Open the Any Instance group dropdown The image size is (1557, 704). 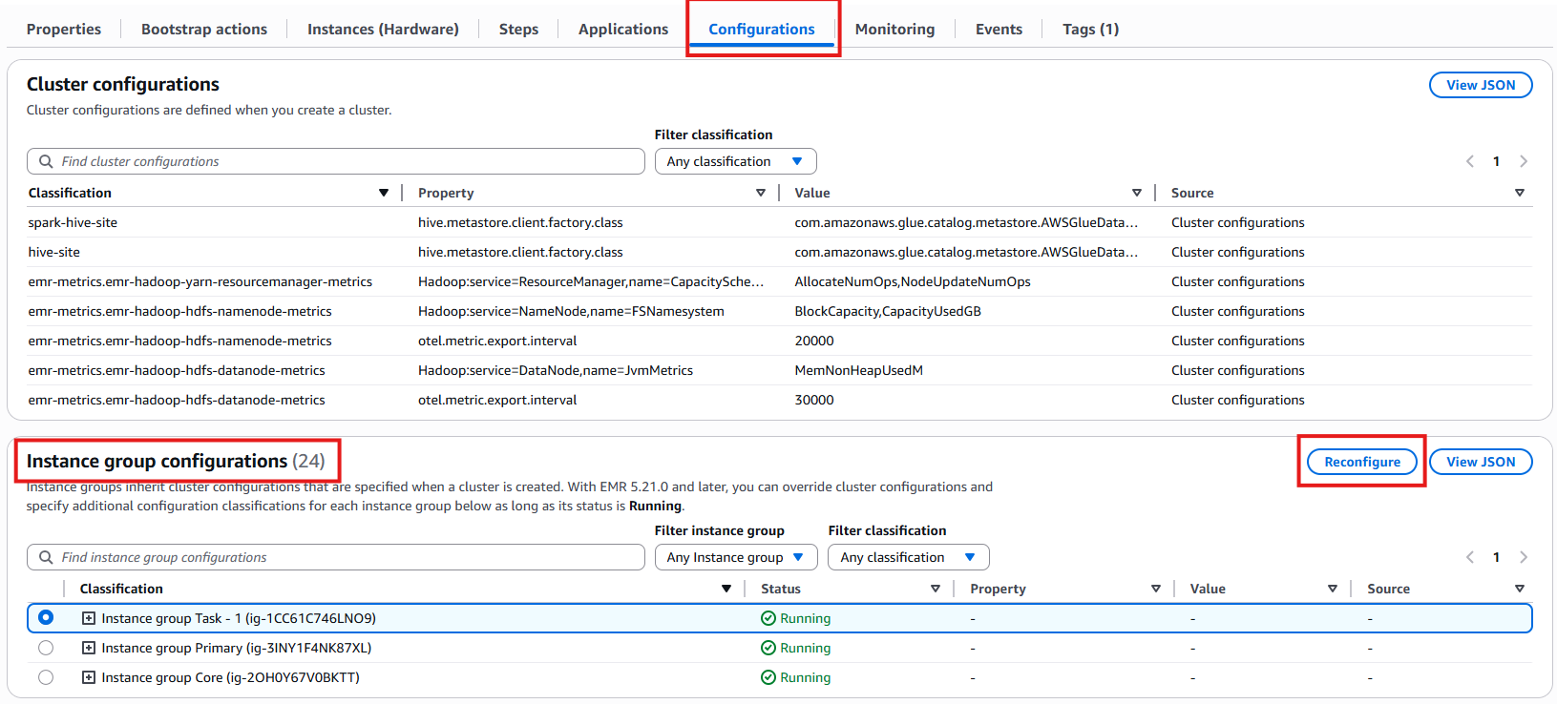735,557
